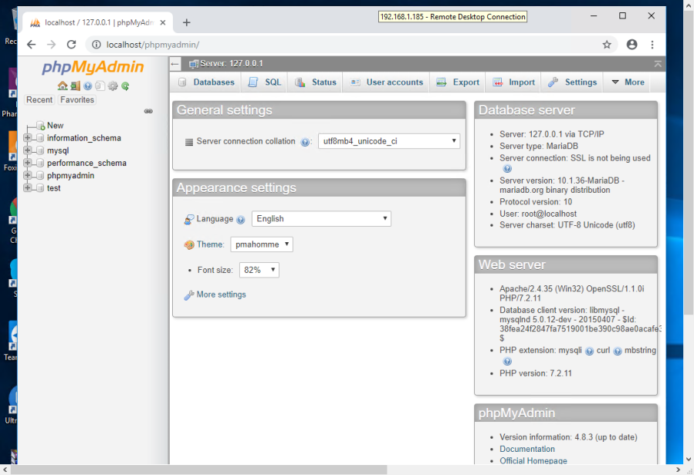
Task: Show the Recent tables list
Action: point(39,100)
